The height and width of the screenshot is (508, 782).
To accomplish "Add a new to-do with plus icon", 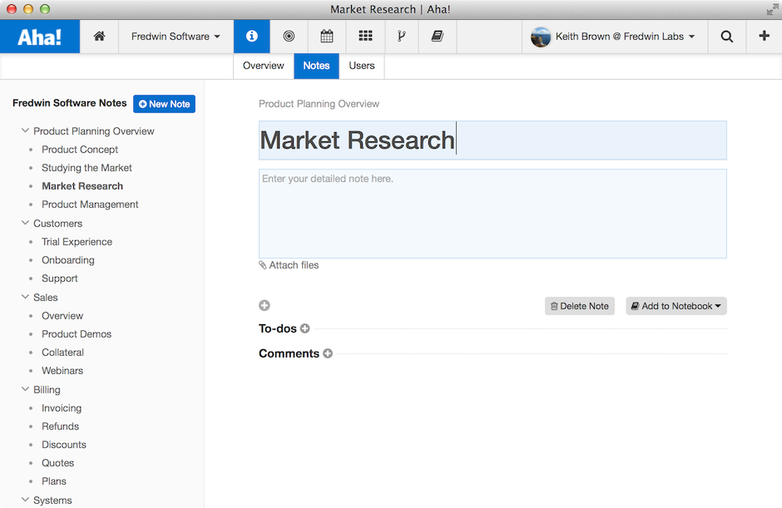I will 305,328.
